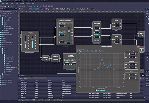Click the first purple circle toolbar button
The height and width of the screenshot is (103, 149).
(x=44, y=6)
